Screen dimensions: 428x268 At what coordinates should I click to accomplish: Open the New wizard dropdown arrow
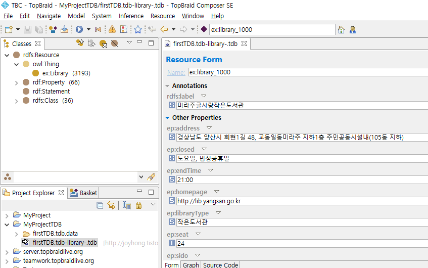(18, 29)
